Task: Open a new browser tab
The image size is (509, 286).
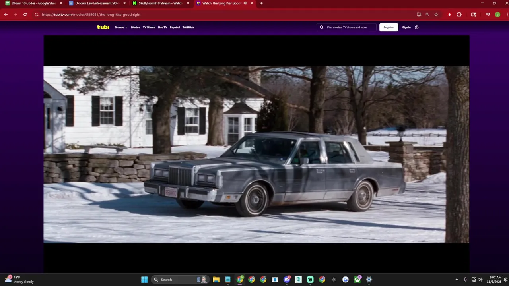Action: [261, 3]
